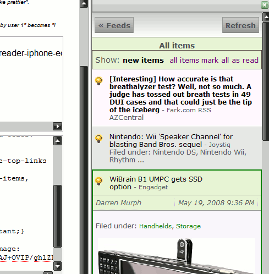The height and width of the screenshot is (274, 269).
Task: Click the lightbulb icon beside the WiBrain B1 UMPC item
Action: coord(98,181)
